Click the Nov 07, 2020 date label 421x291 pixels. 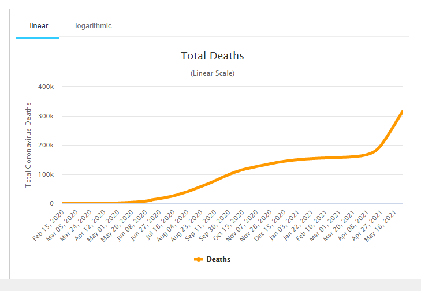[x=243, y=225]
